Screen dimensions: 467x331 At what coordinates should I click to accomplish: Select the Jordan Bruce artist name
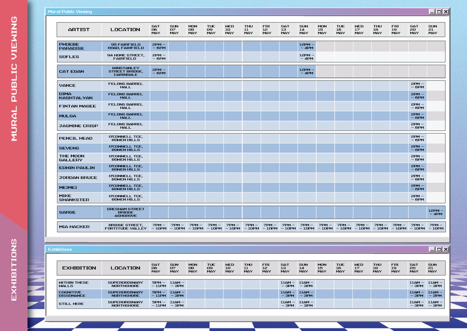coord(78,178)
